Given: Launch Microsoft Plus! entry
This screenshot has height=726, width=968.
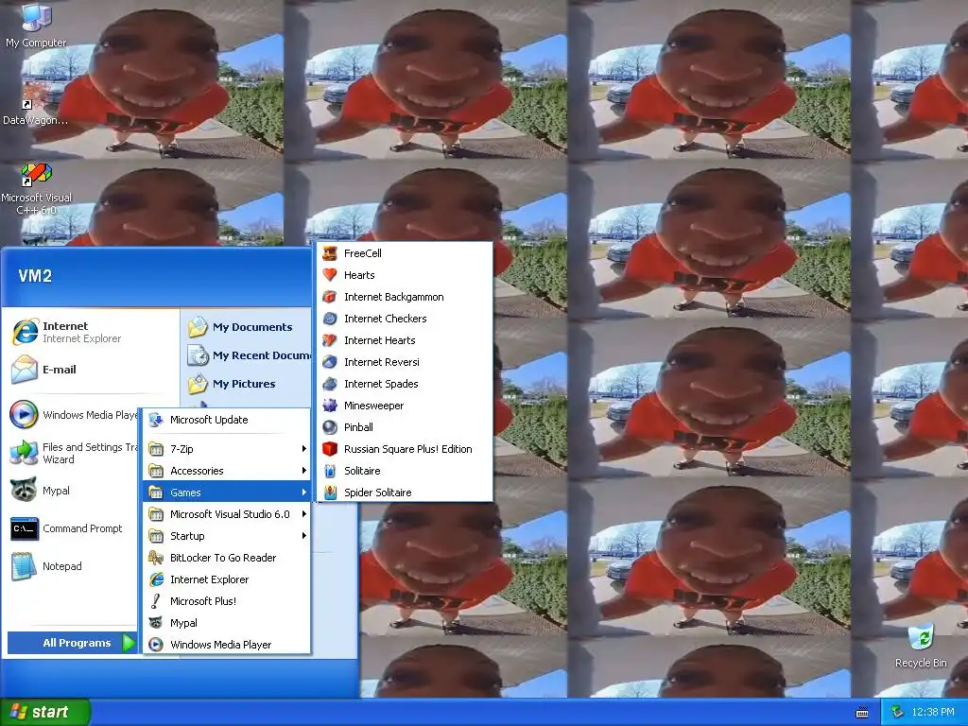Looking at the screenshot, I should pyautogui.click(x=227, y=600).
